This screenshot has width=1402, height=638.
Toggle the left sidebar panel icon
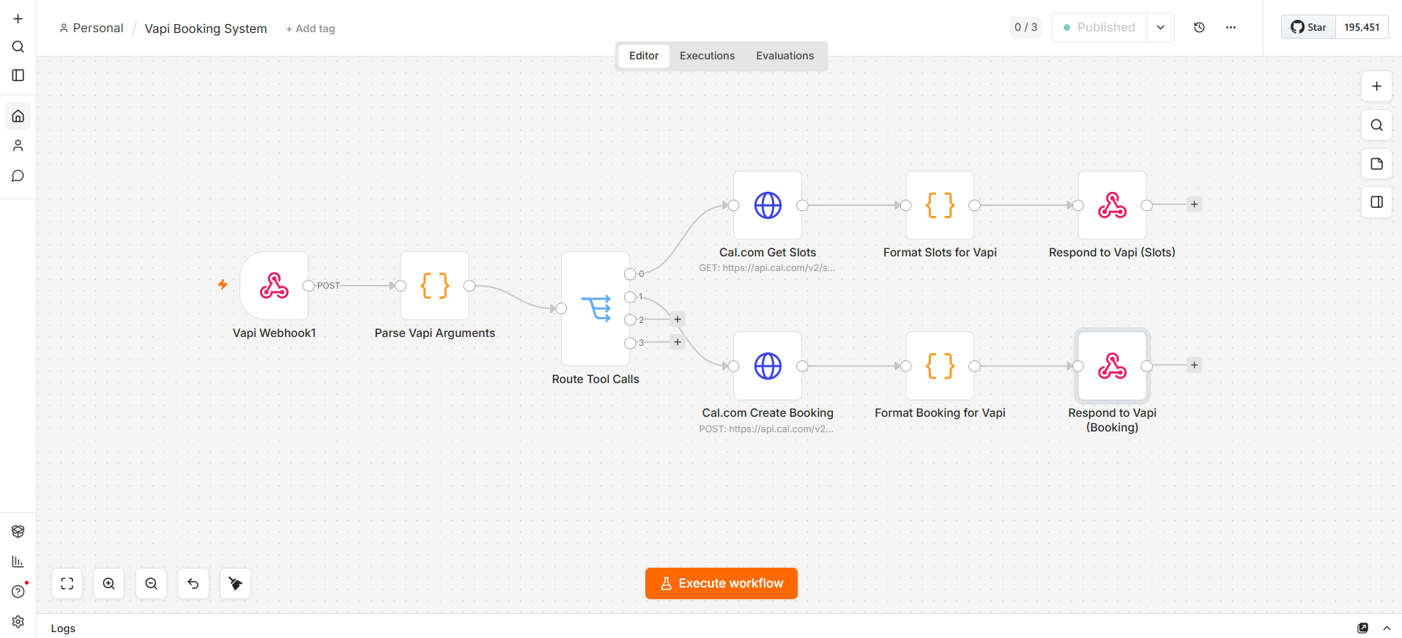[x=18, y=75]
